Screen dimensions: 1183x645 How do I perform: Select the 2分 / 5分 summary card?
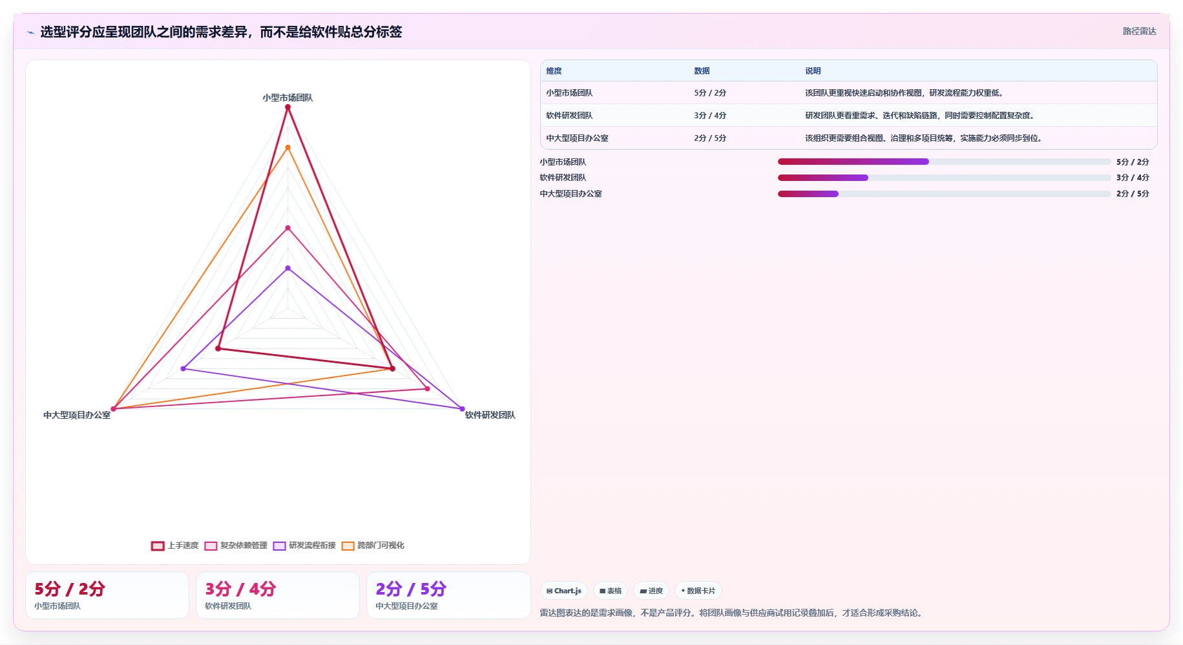tap(448, 595)
